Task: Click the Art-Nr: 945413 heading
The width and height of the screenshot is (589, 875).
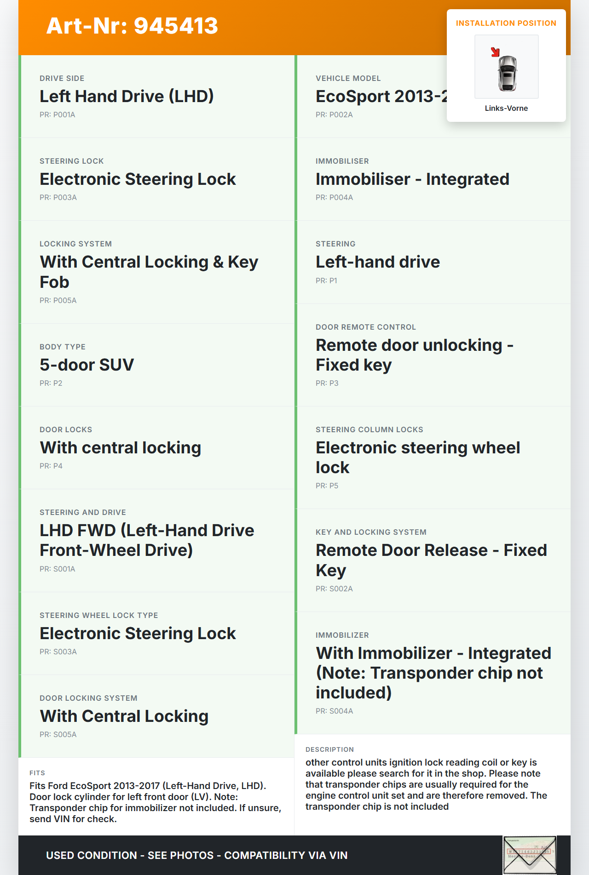Action: (x=132, y=26)
